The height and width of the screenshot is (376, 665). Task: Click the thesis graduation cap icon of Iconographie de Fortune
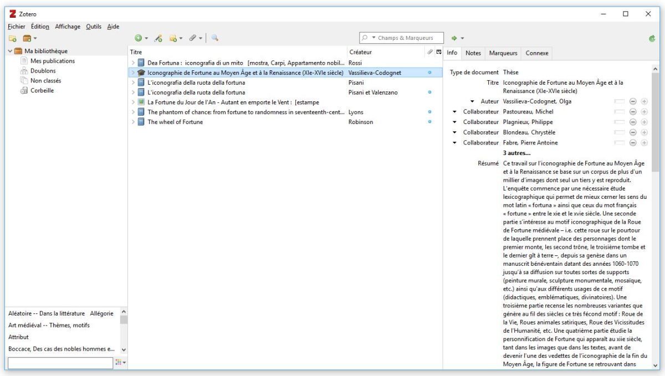tap(141, 72)
